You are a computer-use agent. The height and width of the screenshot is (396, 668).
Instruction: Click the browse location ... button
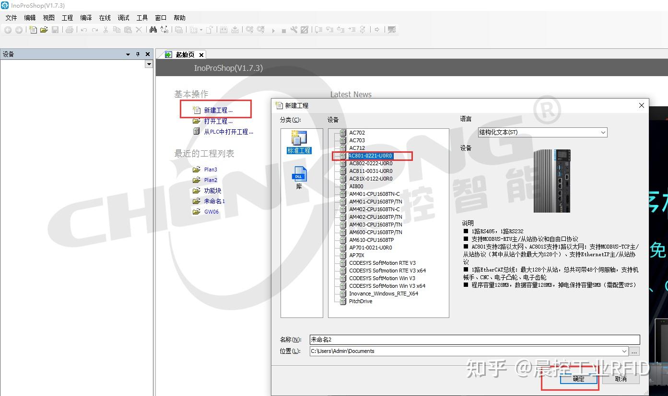point(634,351)
